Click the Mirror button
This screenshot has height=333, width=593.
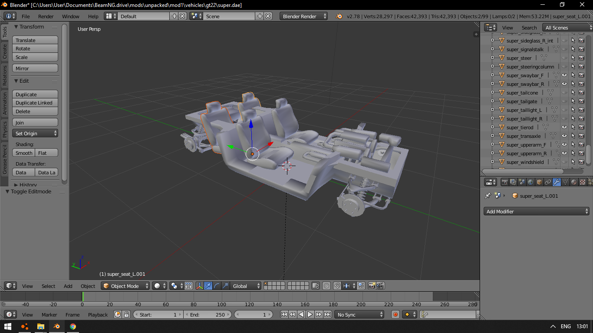(x=35, y=68)
